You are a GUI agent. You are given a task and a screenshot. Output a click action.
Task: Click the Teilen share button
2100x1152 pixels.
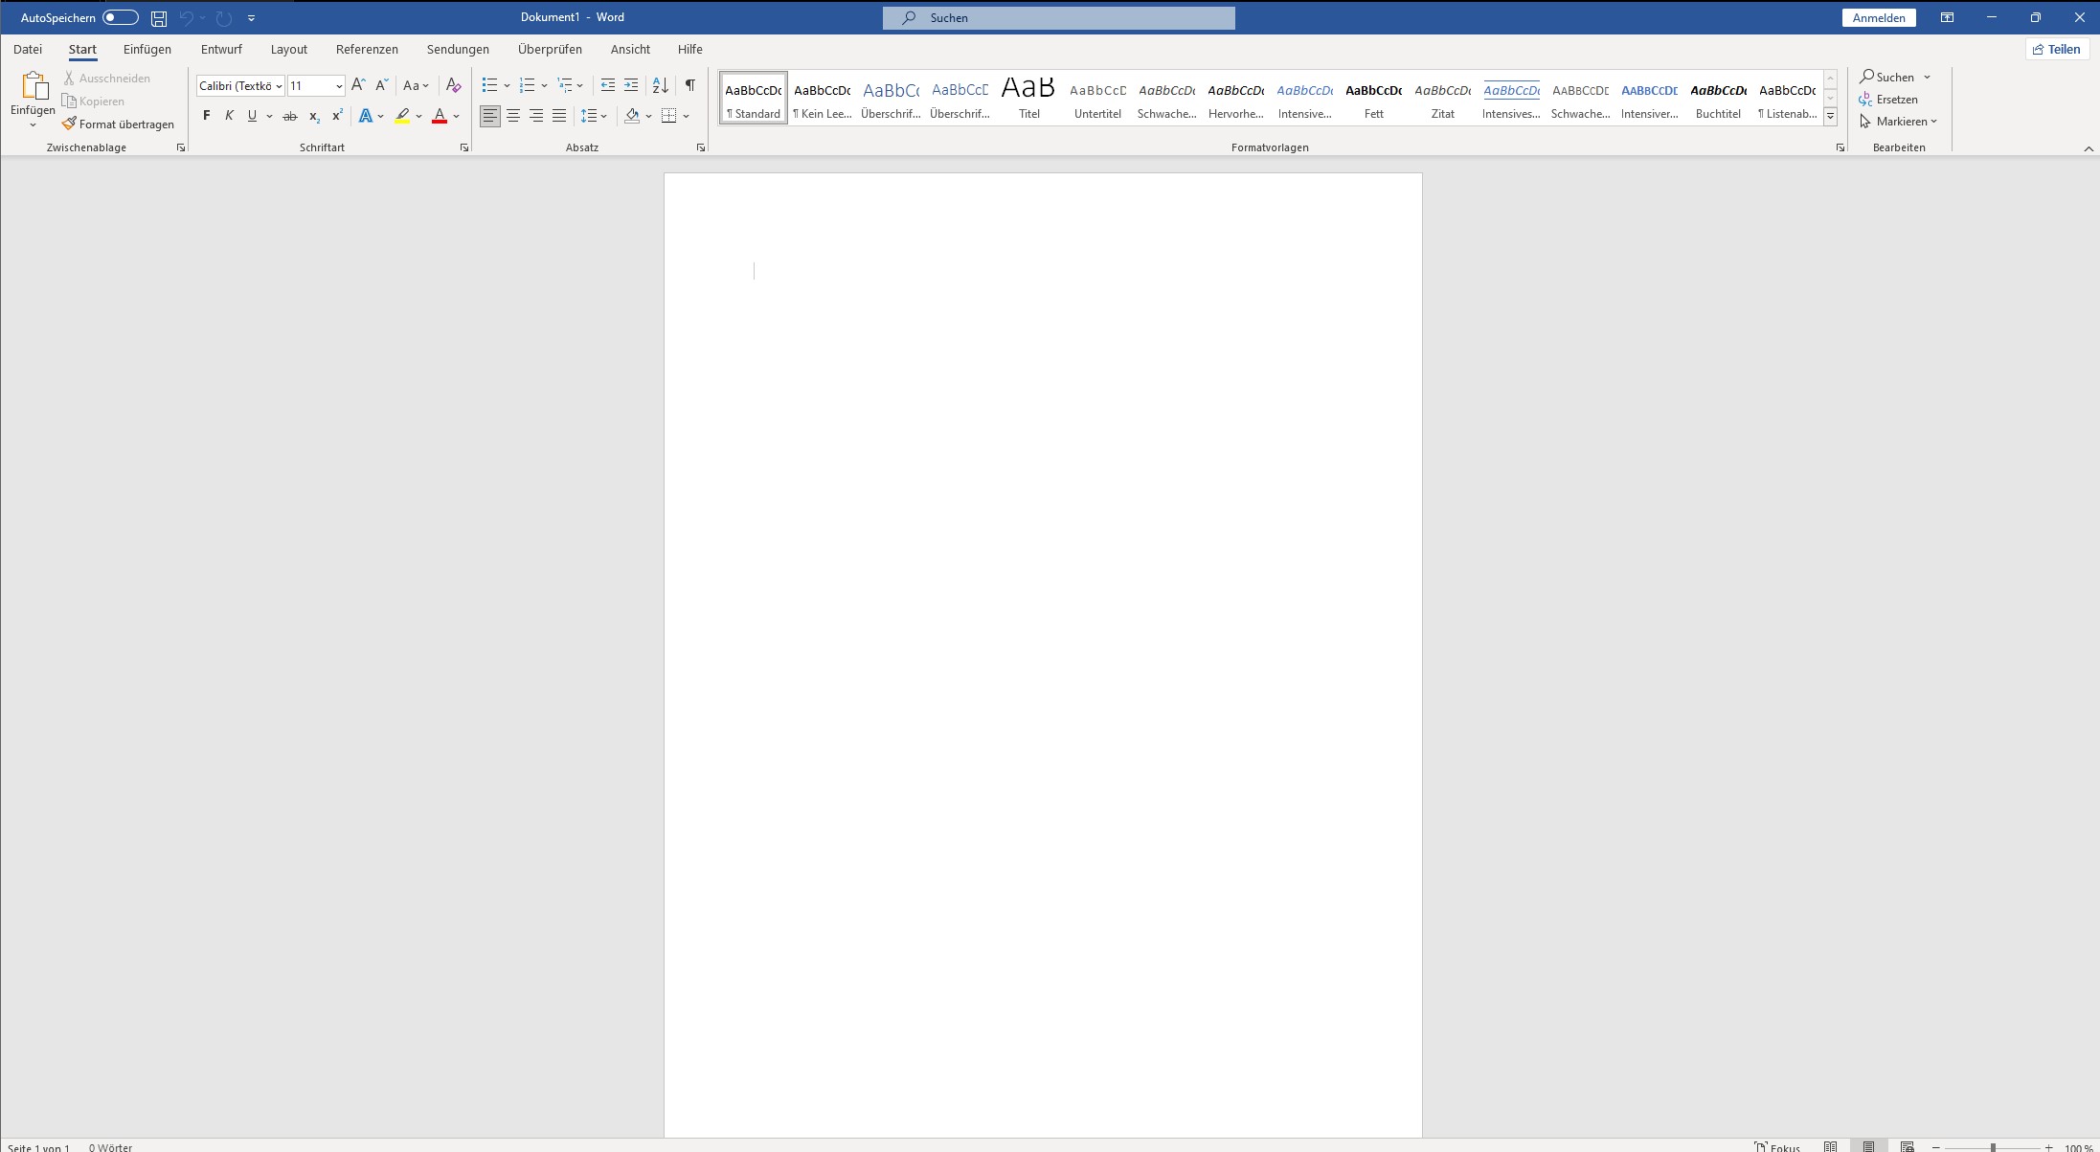point(2056,50)
